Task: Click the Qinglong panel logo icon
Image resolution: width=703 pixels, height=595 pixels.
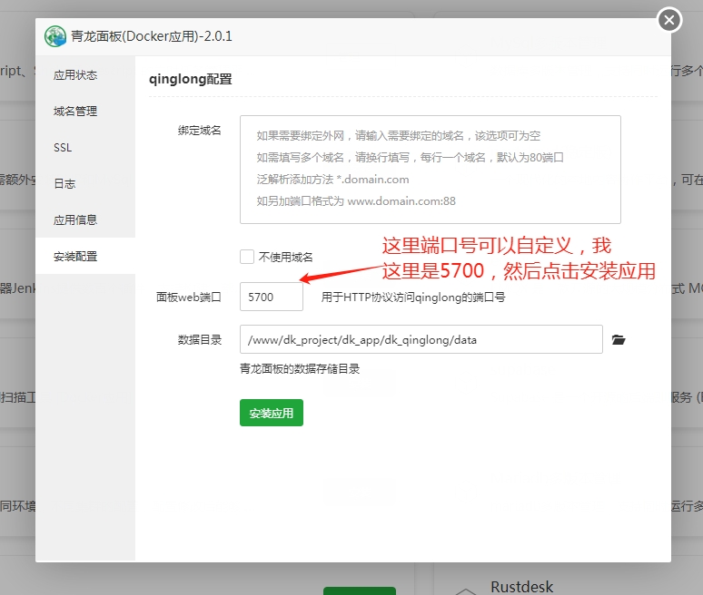Action: [x=56, y=37]
